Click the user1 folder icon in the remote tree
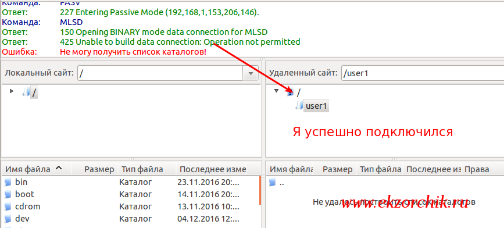Viewport: 504px width, 228px height. pos(299,105)
